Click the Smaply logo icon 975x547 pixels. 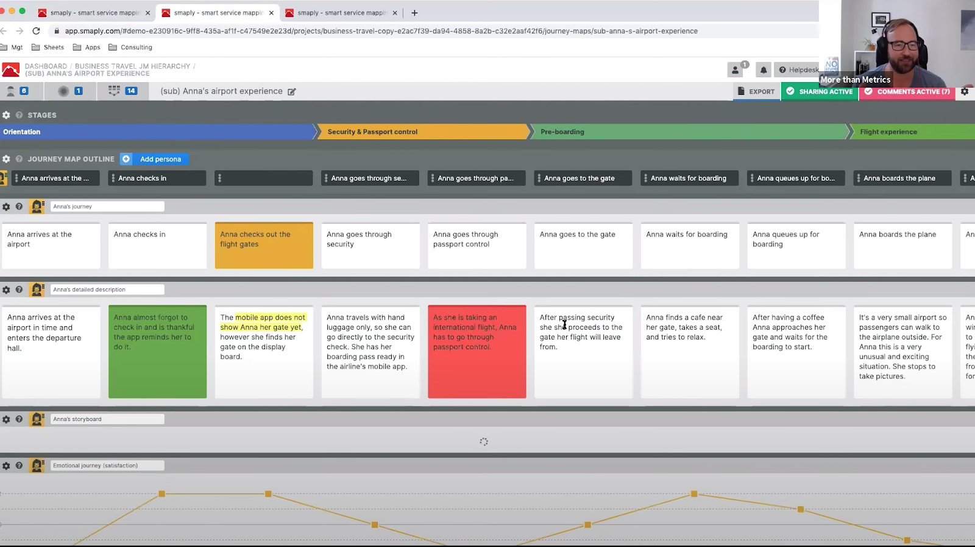coord(11,70)
